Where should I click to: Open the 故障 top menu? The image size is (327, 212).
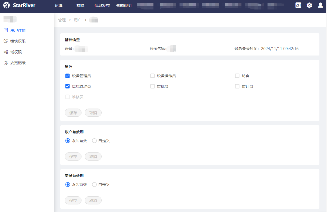click(x=80, y=5)
